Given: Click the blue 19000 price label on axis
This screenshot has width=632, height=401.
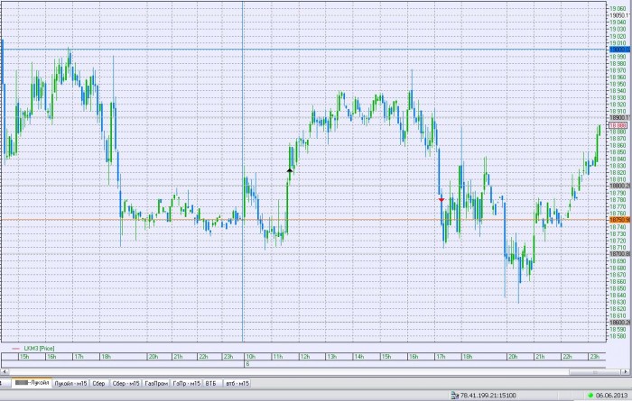Looking at the screenshot, I should pos(620,50).
